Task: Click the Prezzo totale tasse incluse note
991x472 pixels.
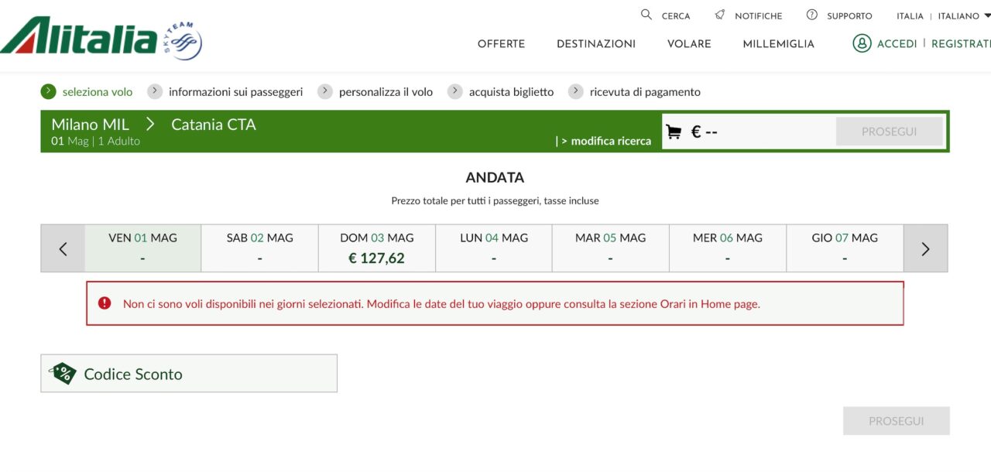Action: (x=495, y=200)
